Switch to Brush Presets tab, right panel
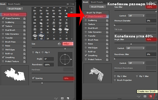Screen dimensions: 158x100 (x=97, y=2)
